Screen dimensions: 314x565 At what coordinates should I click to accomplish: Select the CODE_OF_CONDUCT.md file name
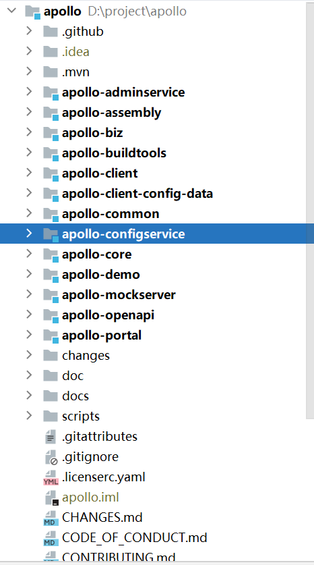pos(135,538)
